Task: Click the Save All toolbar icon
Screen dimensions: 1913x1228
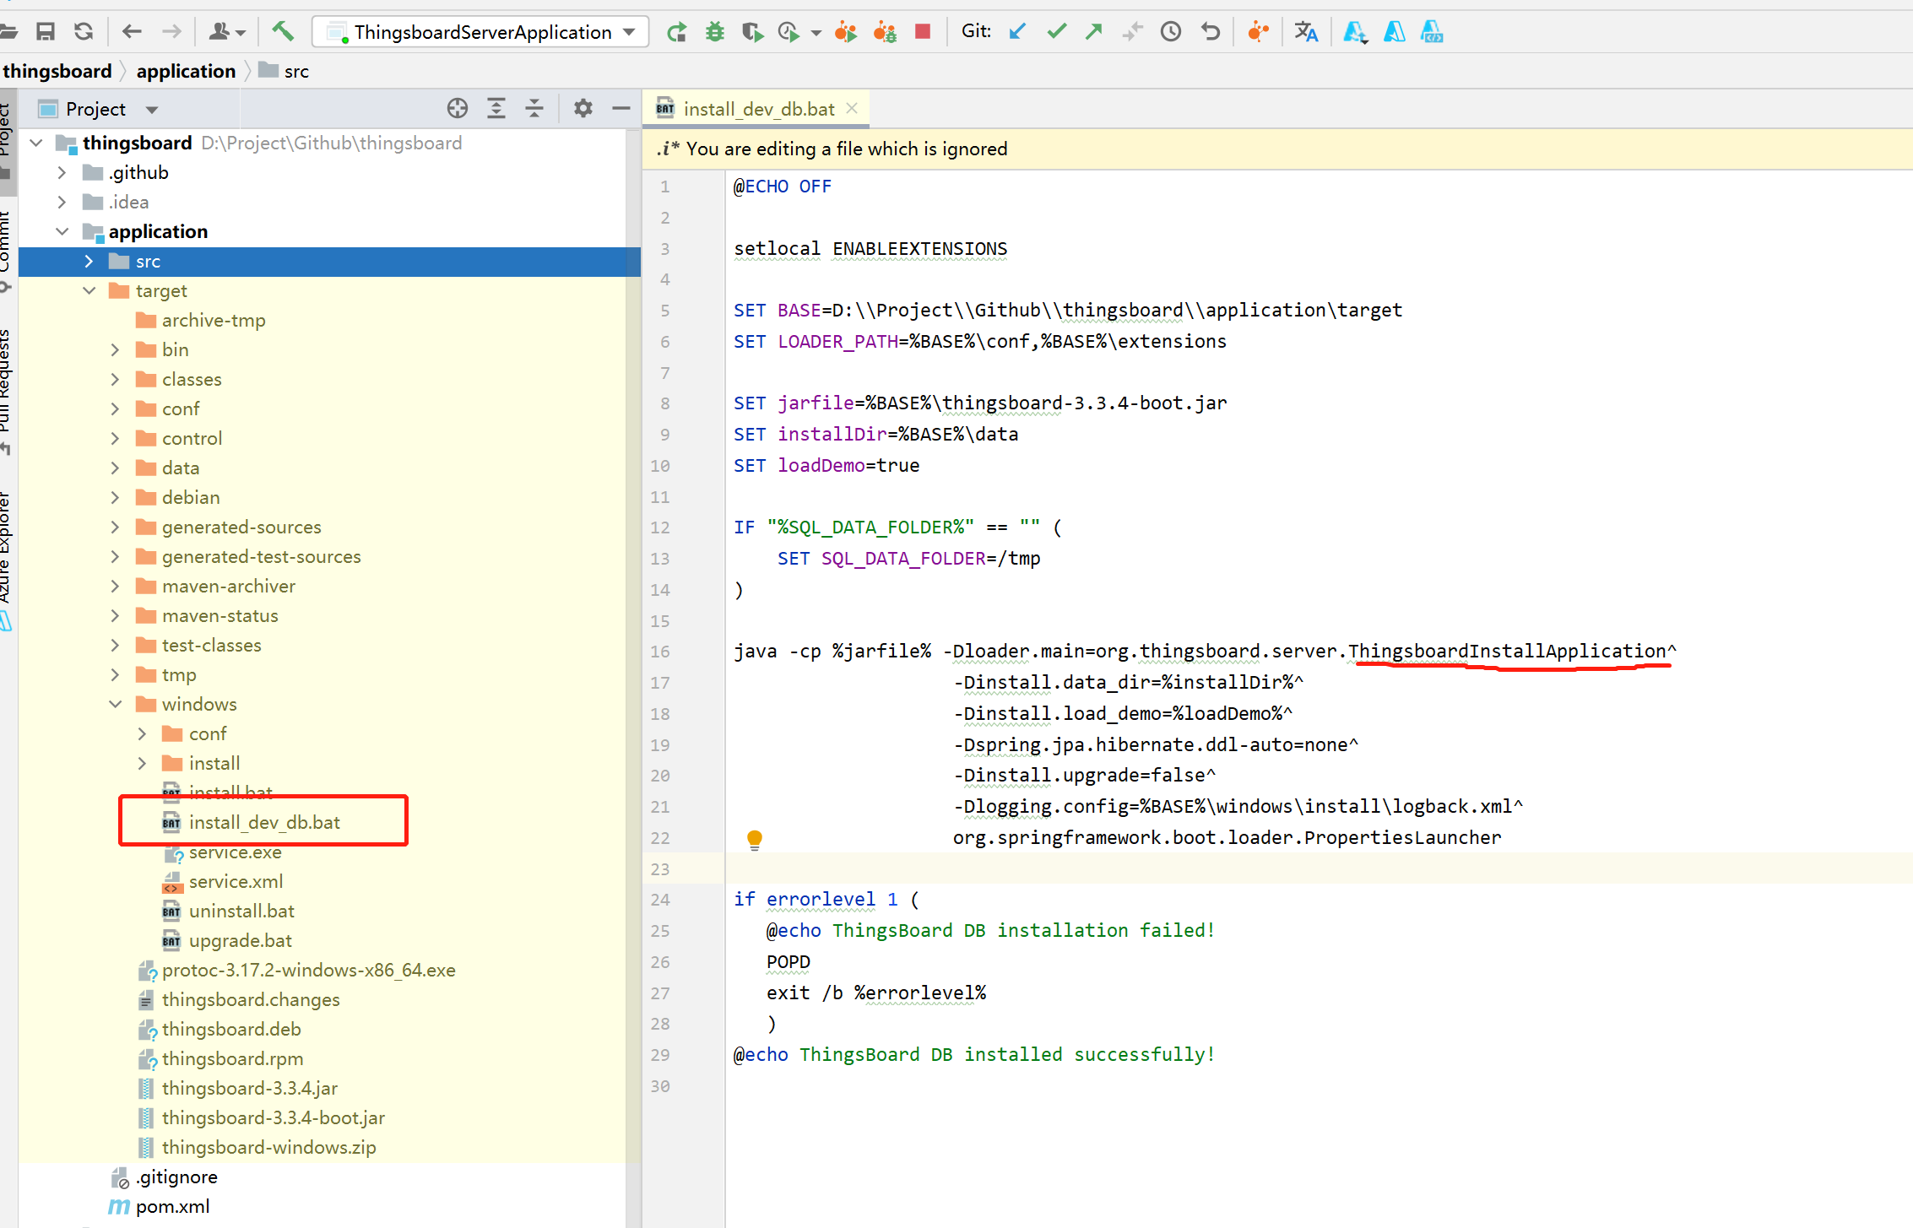Action: pos(46,32)
